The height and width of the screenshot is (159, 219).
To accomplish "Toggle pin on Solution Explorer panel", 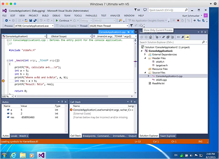I will (x=202, y=32).
